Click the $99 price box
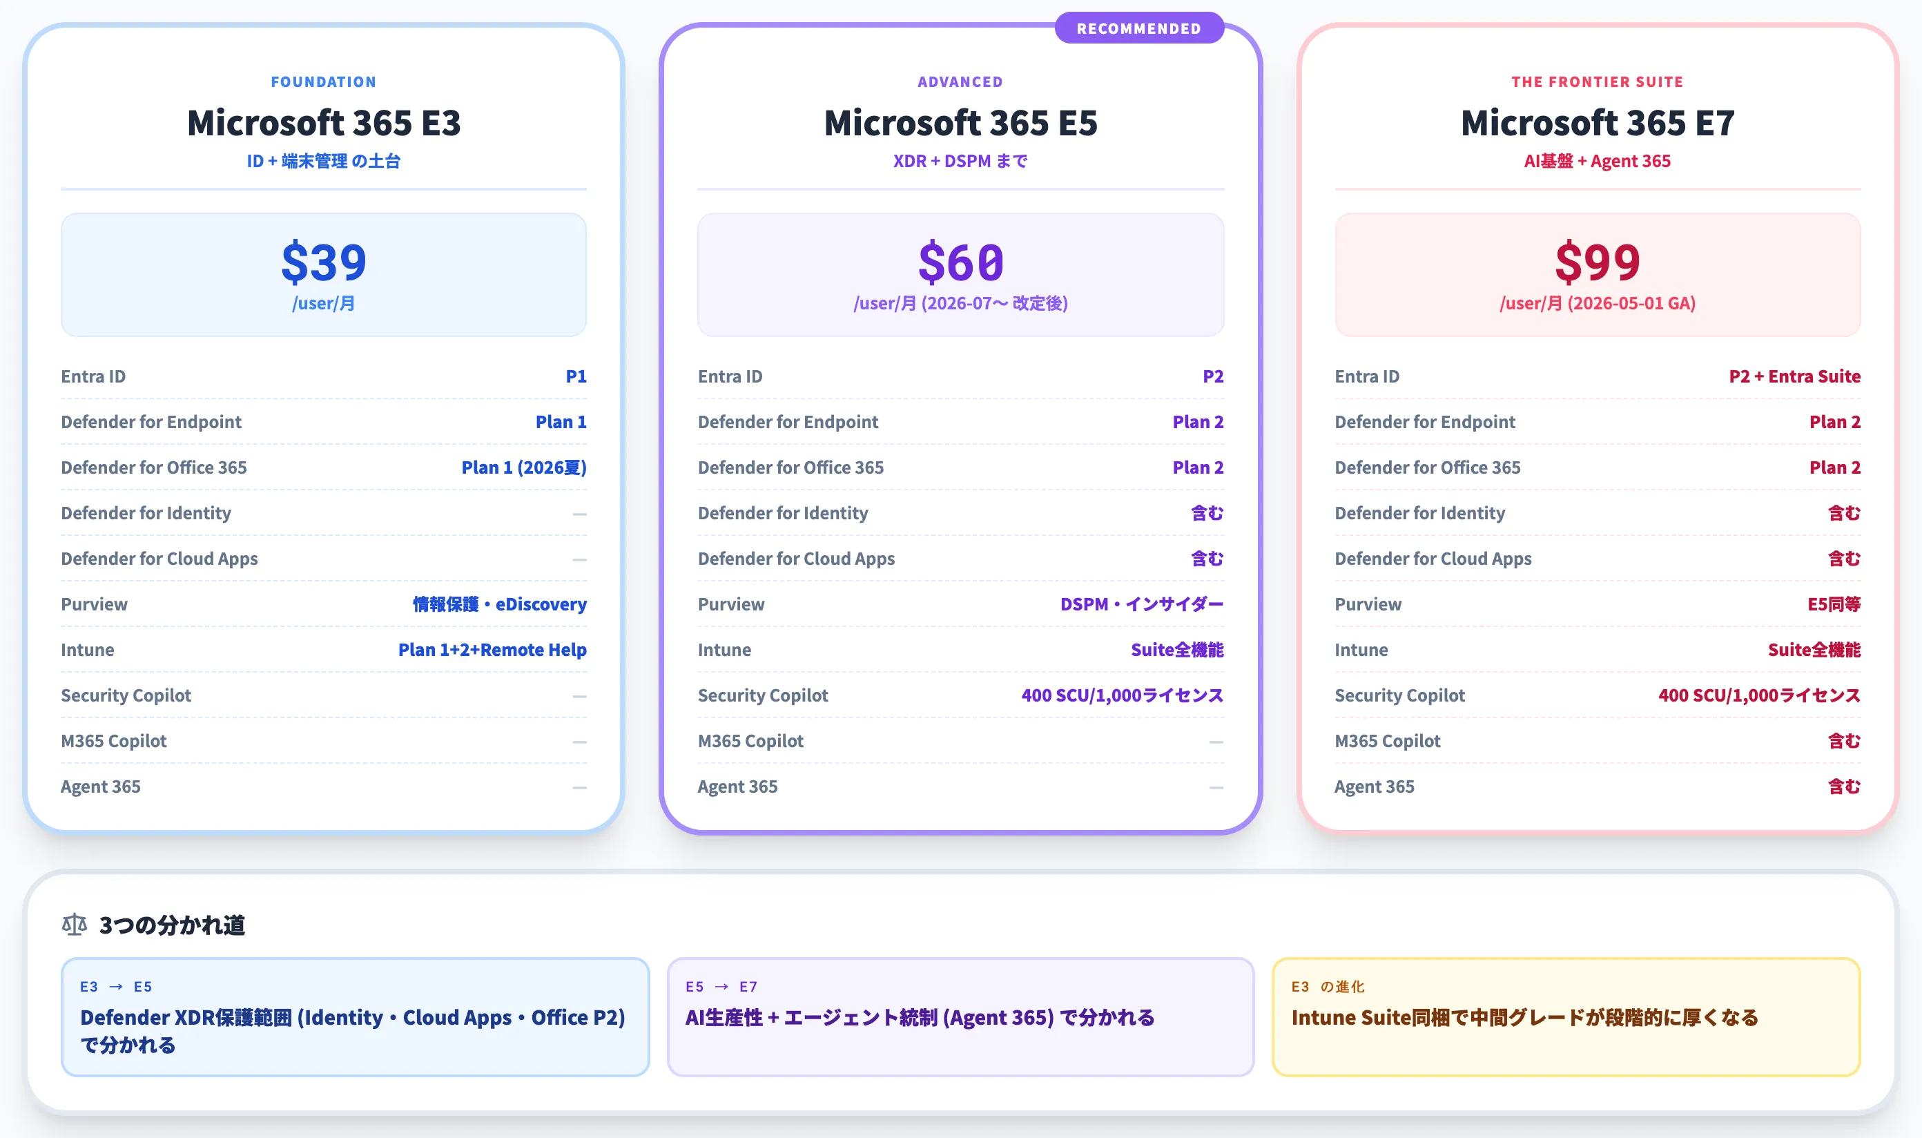Viewport: 1922px width, 1138px height. [x=1598, y=275]
